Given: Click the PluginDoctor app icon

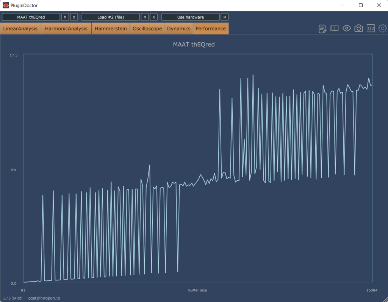Looking at the screenshot, I should click(6, 5).
